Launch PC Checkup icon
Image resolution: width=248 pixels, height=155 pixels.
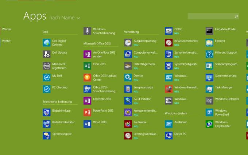(x=47, y=89)
